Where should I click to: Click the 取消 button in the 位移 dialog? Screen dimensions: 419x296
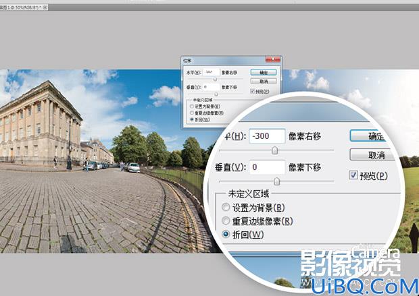(264, 81)
